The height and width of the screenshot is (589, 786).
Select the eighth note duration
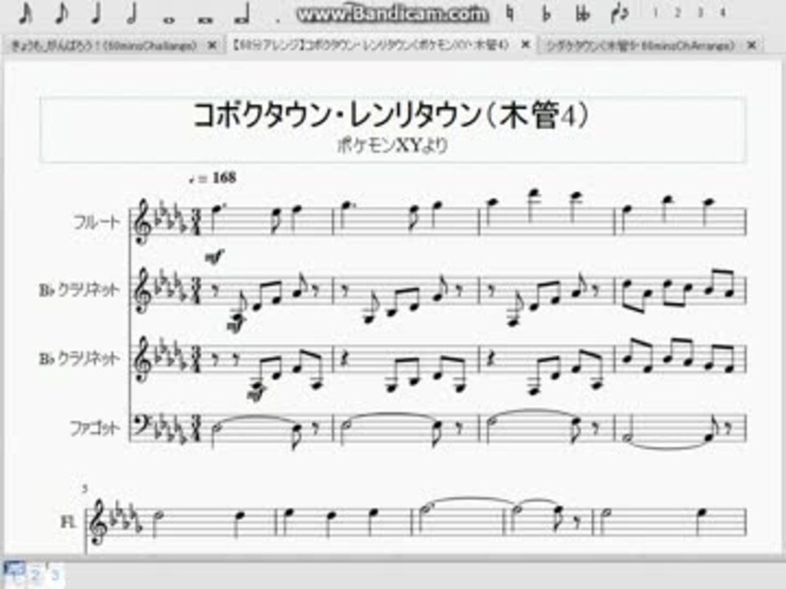pyautogui.click(x=61, y=14)
